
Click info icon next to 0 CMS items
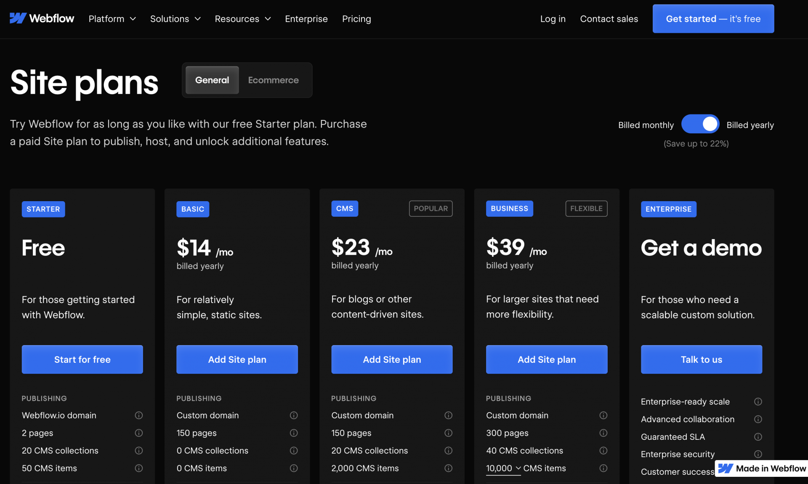point(294,468)
